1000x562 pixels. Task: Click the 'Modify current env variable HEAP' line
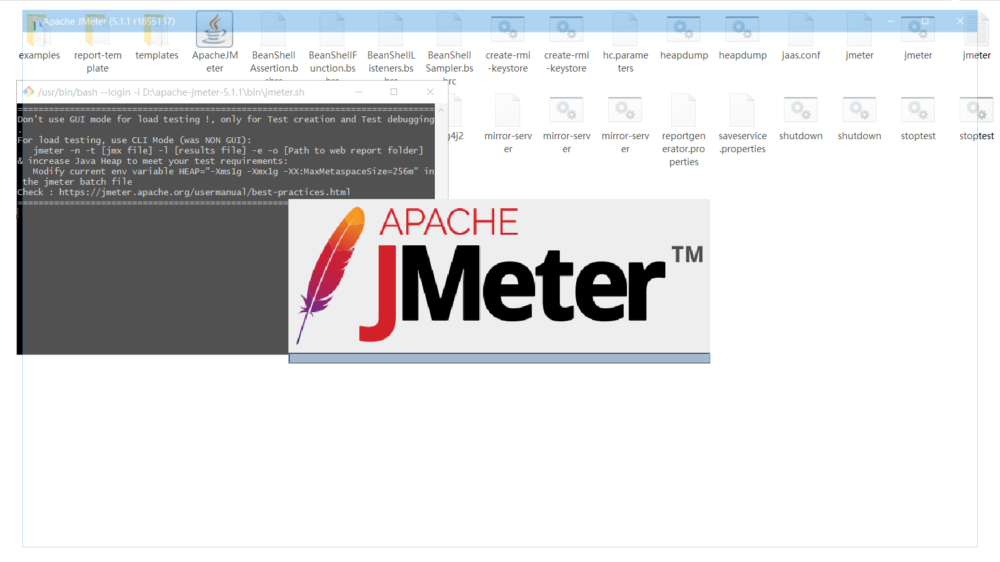(233, 171)
